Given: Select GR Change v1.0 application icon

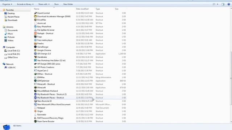Looking at the screenshot, I should point(36,54).
